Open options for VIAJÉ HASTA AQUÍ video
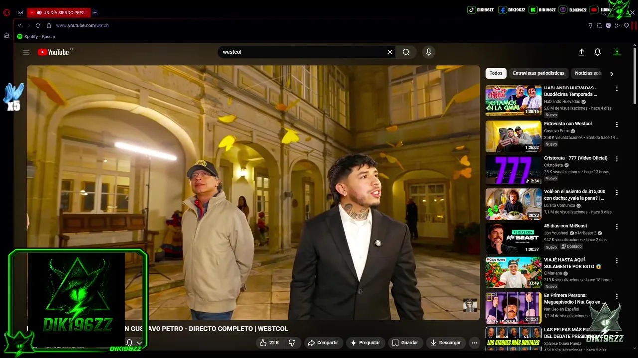The width and height of the screenshot is (638, 358). (x=617, y=261)
